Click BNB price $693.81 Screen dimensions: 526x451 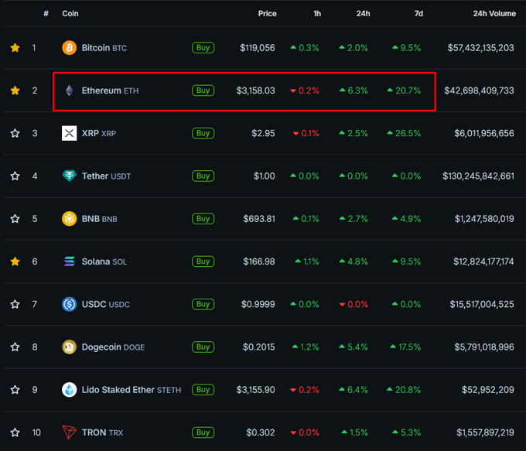point(259,219)
